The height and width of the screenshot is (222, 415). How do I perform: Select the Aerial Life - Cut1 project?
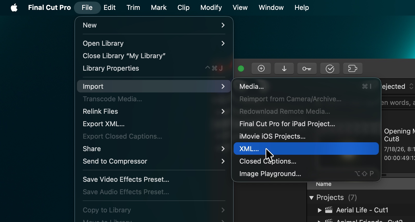(362, 210)
